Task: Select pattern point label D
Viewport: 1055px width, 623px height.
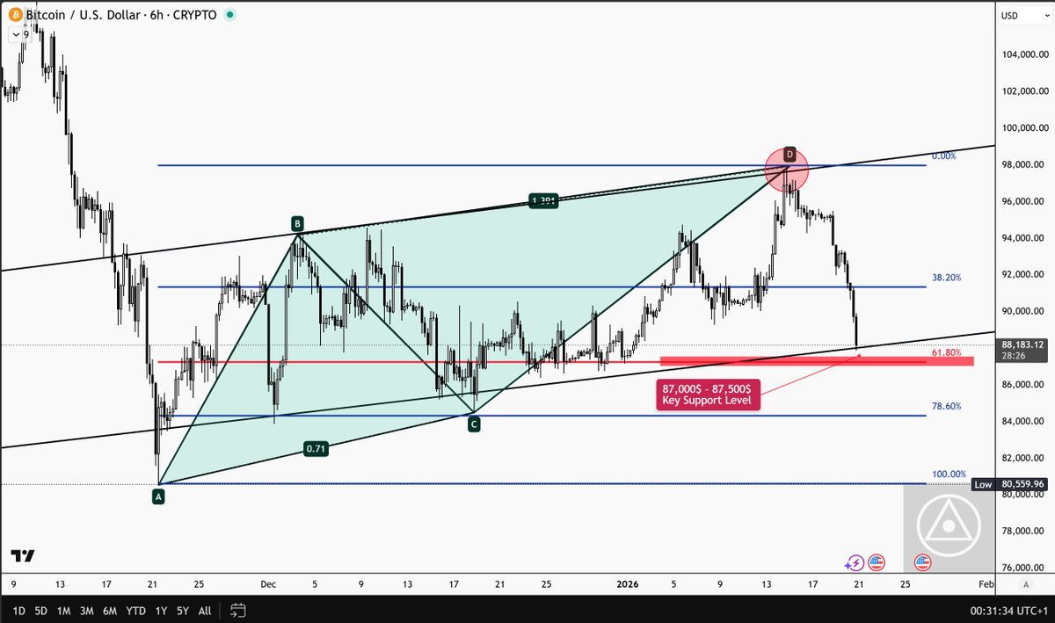Action: (x=789, y=155)
